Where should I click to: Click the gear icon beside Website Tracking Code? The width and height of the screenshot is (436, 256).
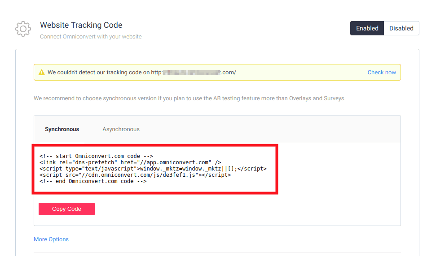pos(23,29)
